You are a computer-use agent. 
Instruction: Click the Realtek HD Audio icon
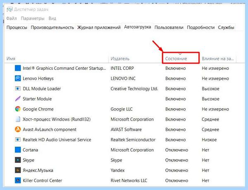click(18, 140)
